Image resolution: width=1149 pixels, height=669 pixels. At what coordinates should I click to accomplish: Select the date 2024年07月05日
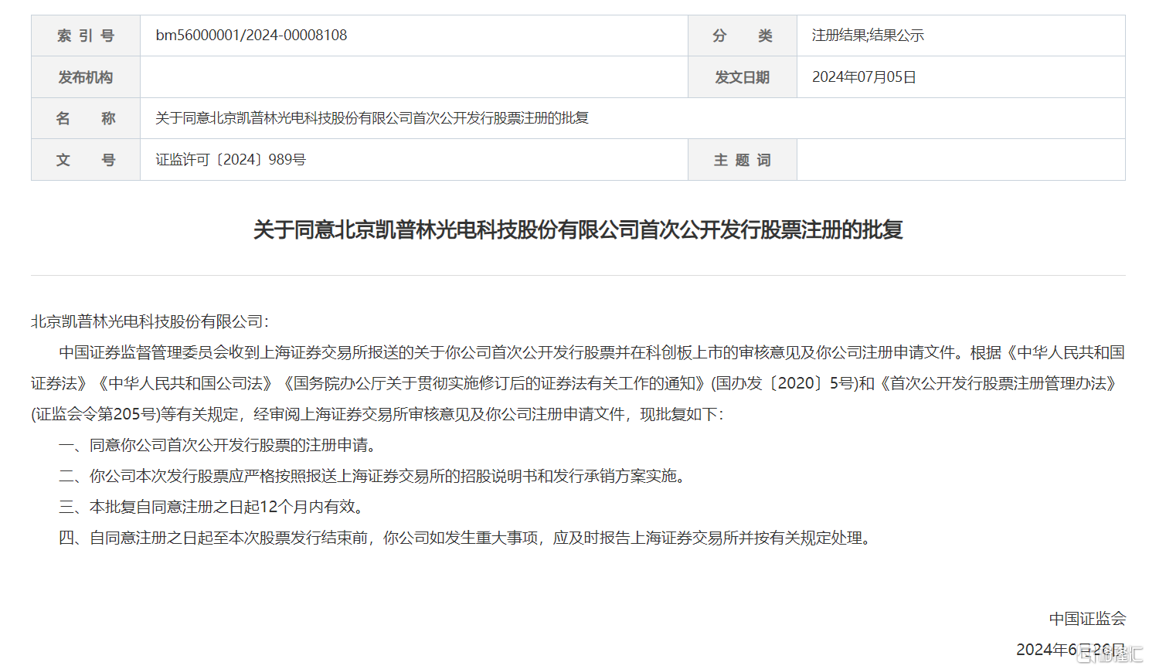[864, 77]
